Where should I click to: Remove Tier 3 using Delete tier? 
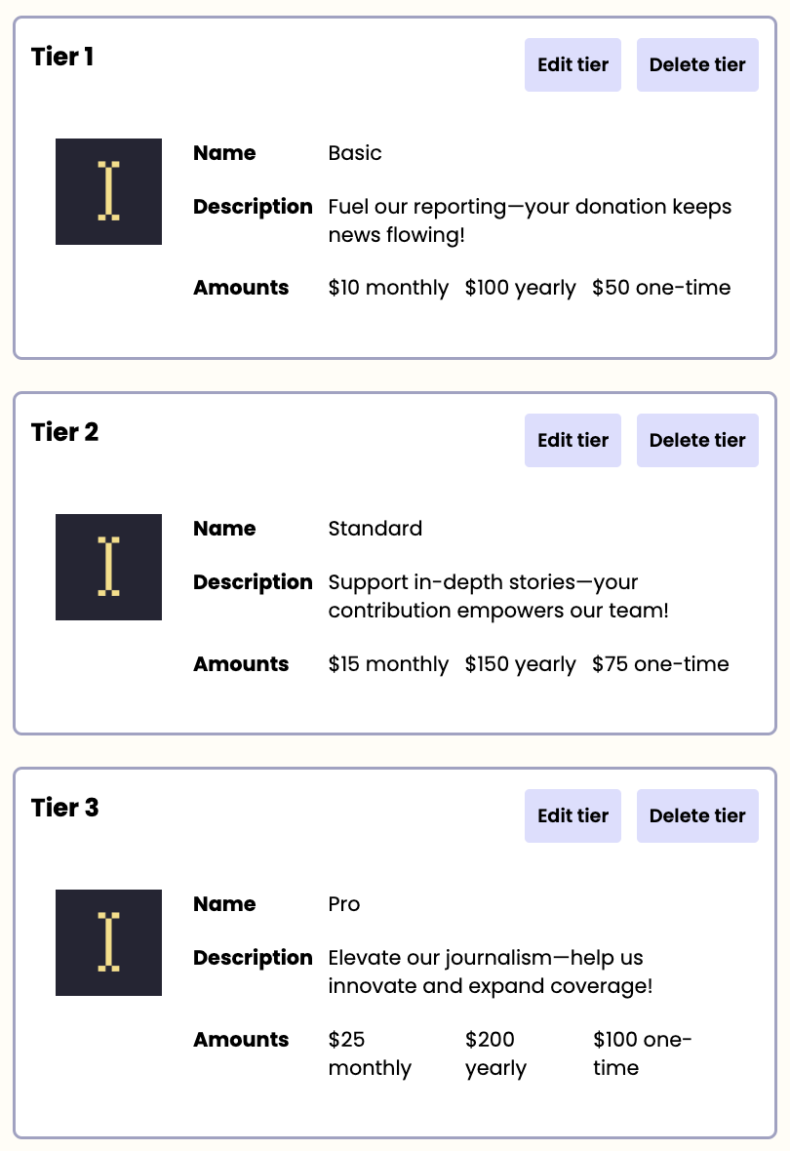(697, 816)
